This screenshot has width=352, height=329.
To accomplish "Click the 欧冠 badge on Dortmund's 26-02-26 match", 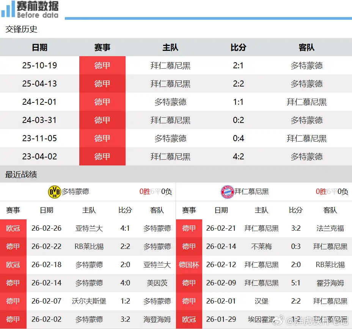I will coord(13,228).
